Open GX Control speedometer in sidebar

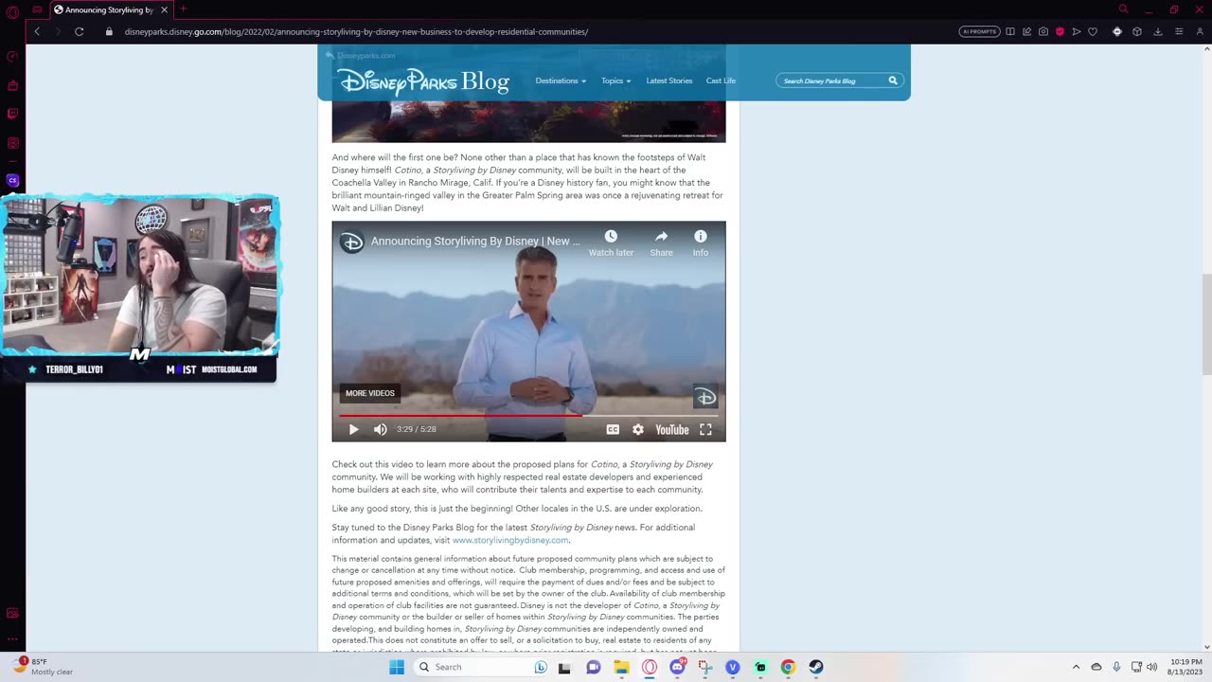pos(12,57)
